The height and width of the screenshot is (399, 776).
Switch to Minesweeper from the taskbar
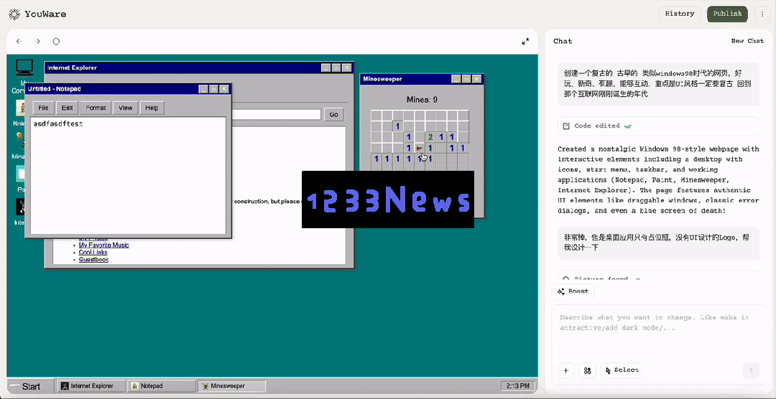[x=231, y=386]
